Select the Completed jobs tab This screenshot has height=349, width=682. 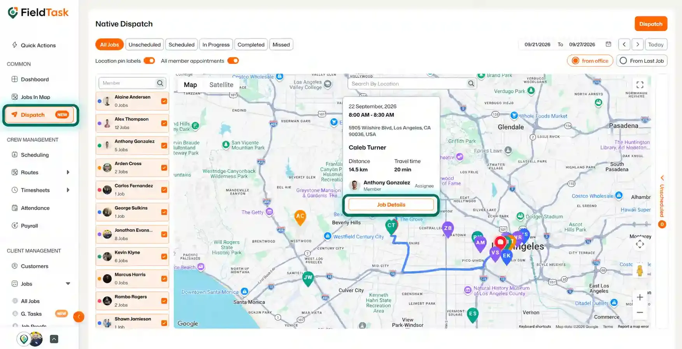[251, 44]
